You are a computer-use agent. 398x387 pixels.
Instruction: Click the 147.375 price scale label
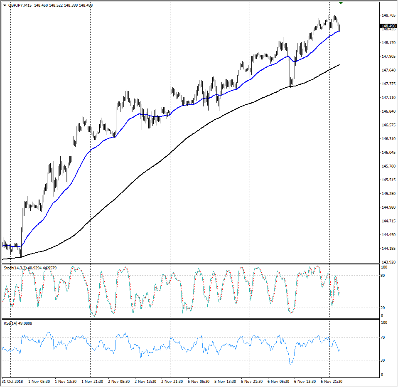(388, 84)
